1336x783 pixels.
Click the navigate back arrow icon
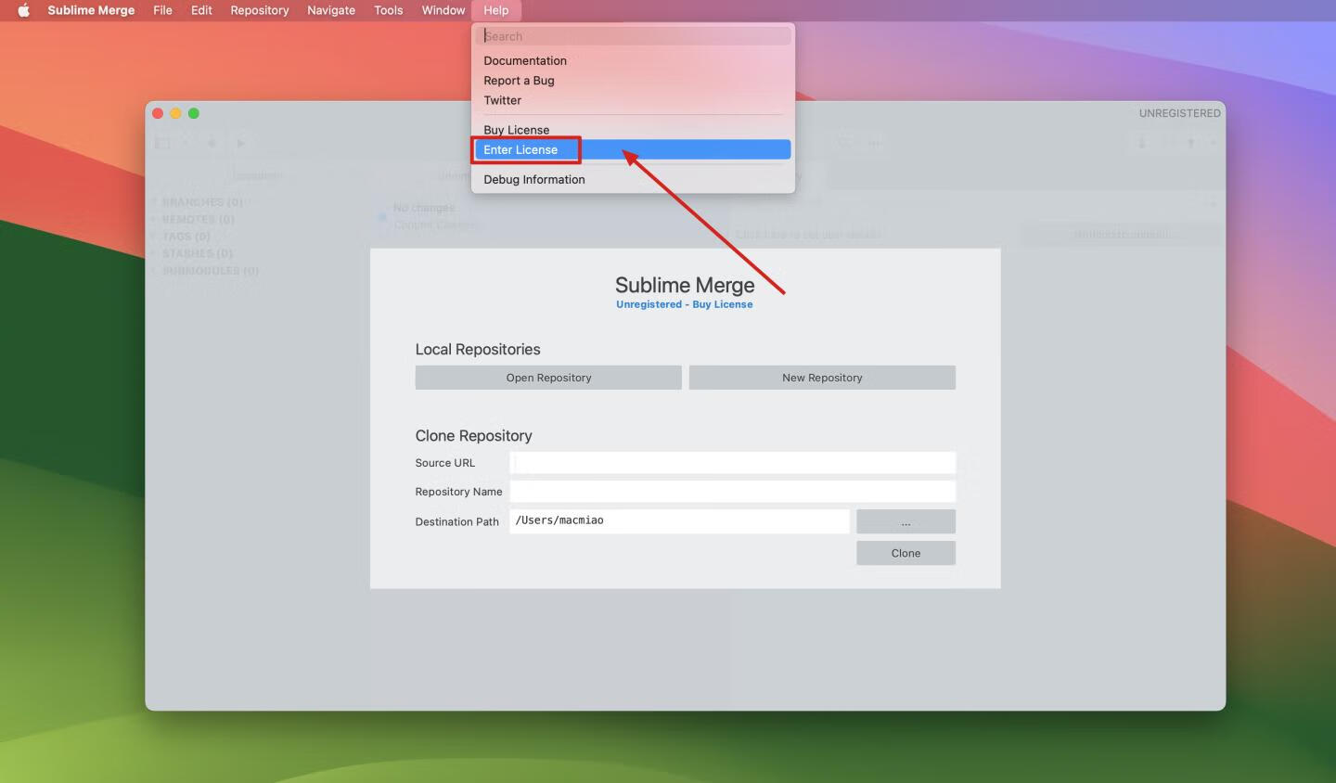[x=212, y=143]
